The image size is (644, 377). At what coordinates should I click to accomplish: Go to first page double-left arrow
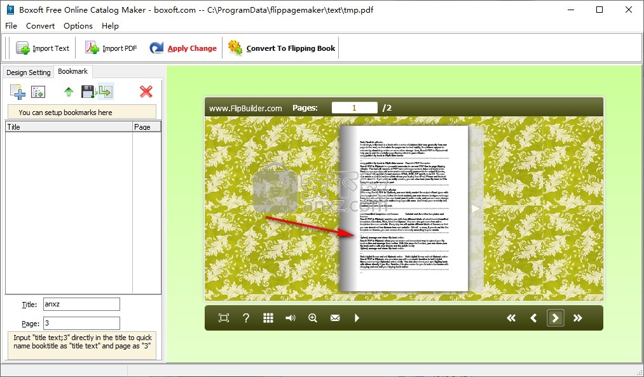tap(511, 318)
